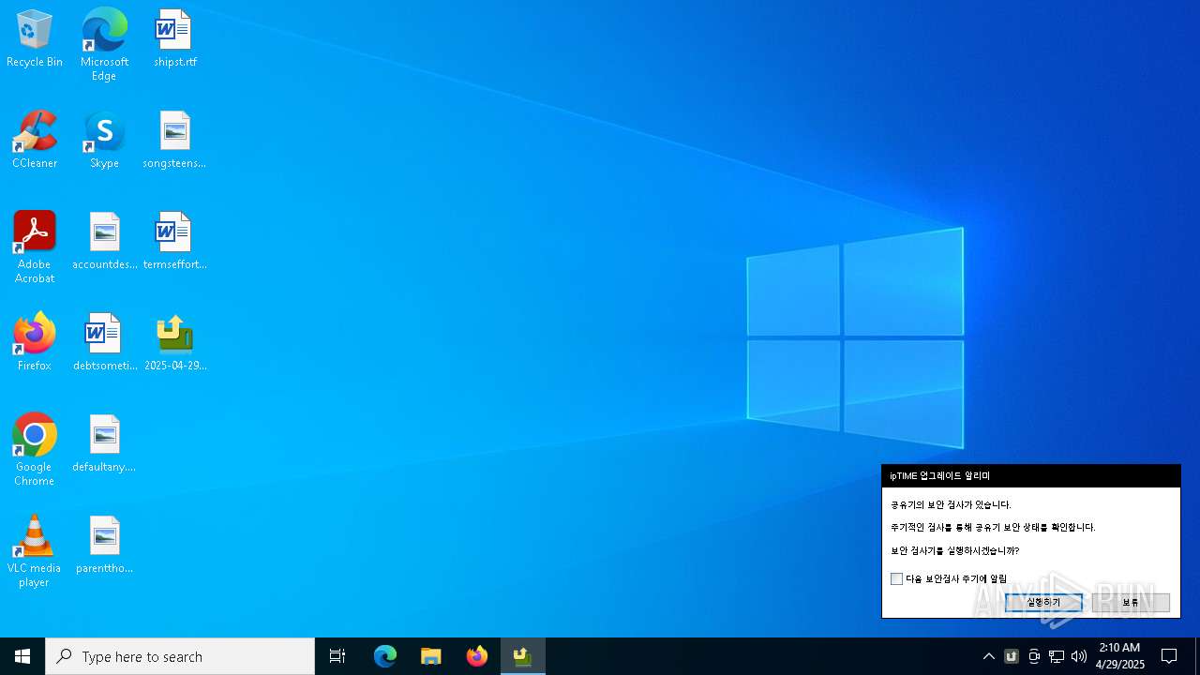Click the 실행하기 button in ipTIME dialog

click(x=1043, y=603)
